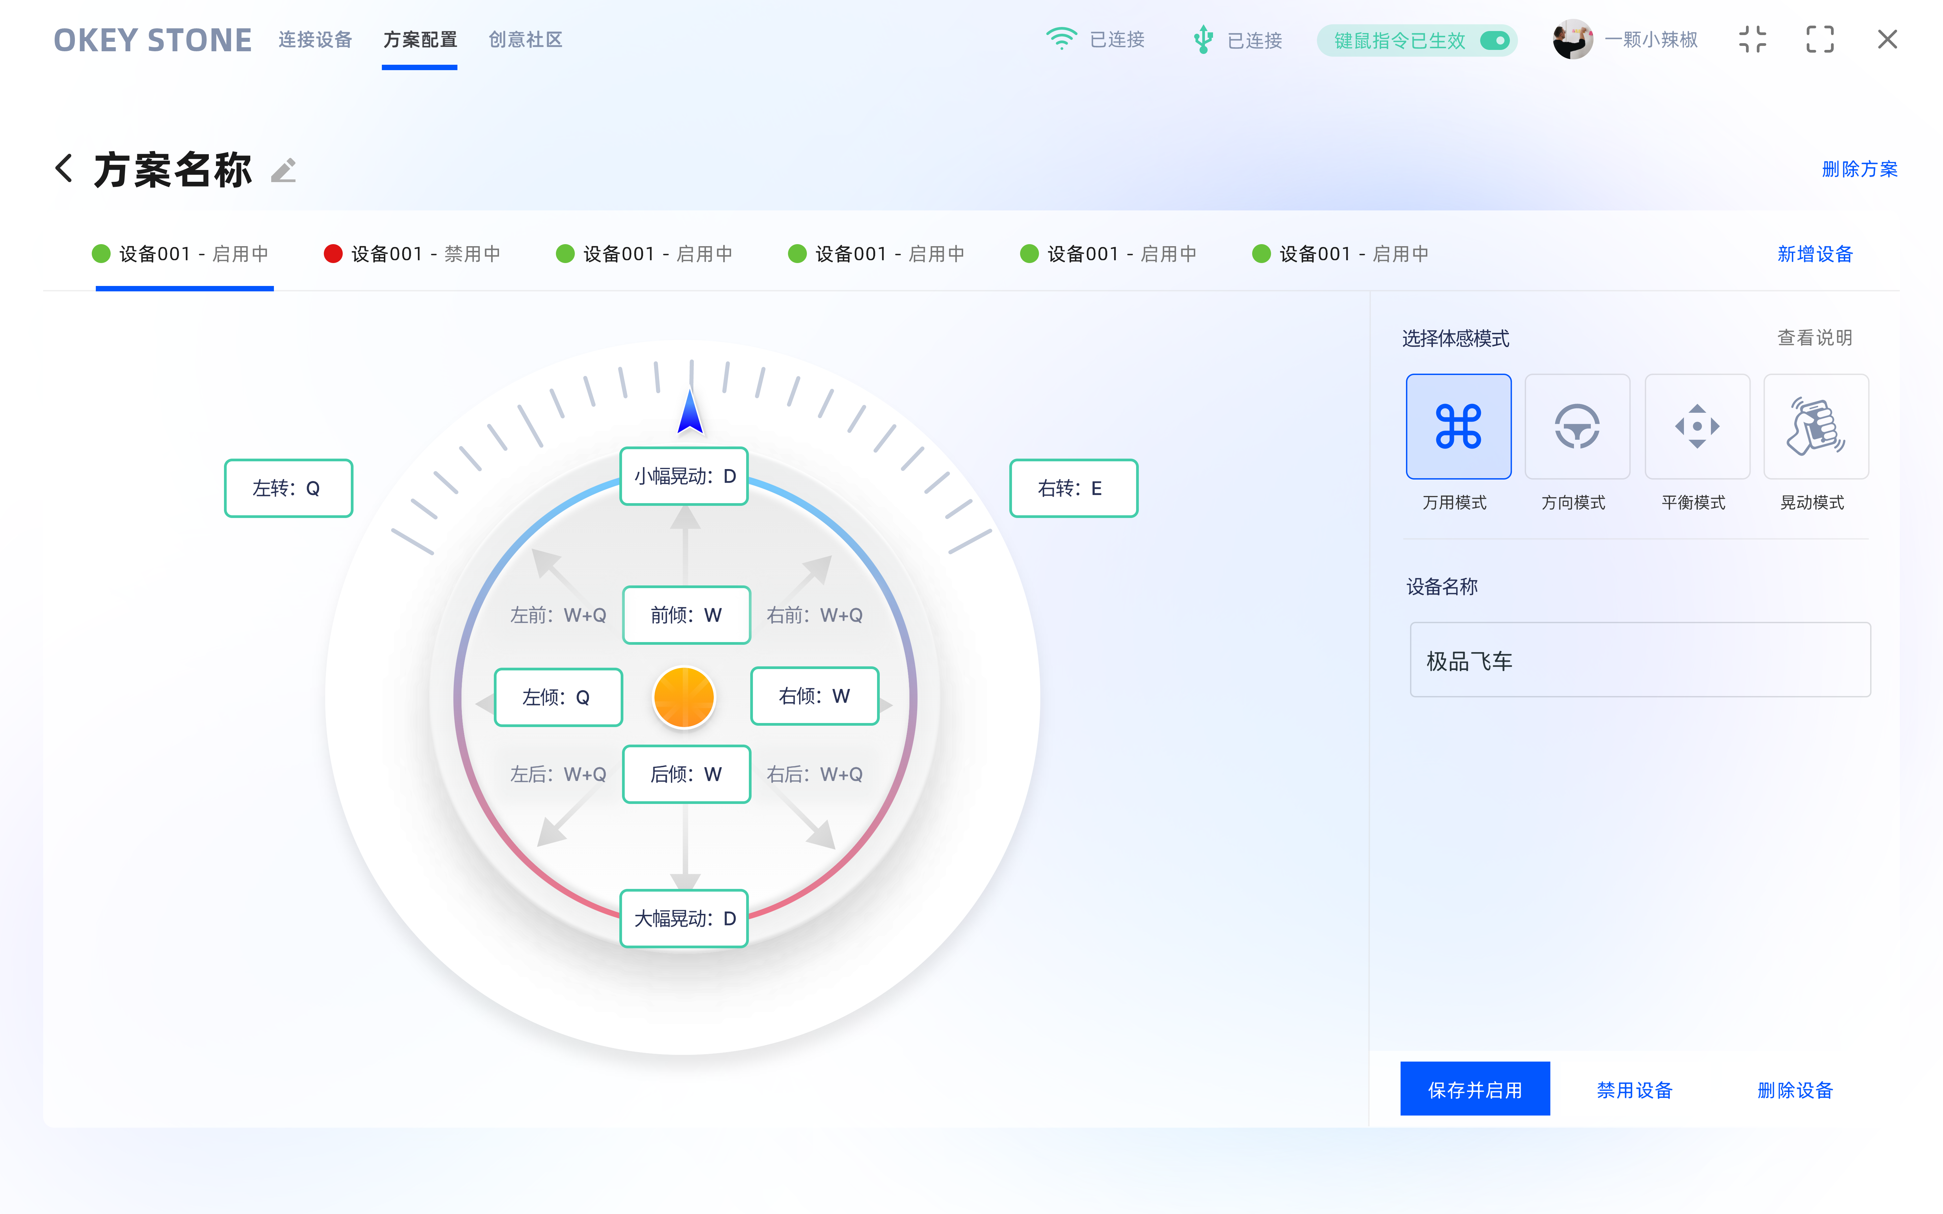The image size is (1943, 1214).
Task: Choose the 晃动模式 shaking phone icon
Action: tap(1815, 426)
